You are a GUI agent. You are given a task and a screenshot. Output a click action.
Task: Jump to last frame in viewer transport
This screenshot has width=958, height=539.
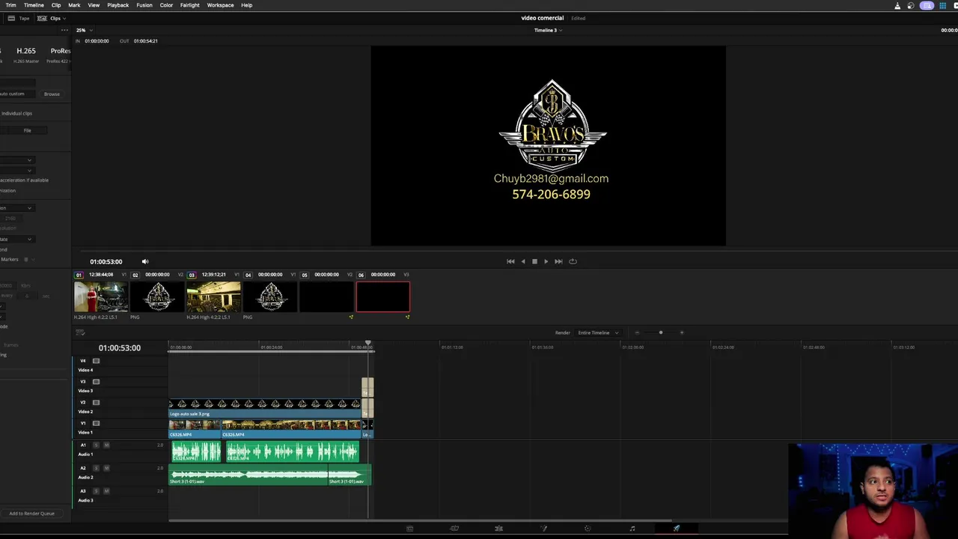(558, 261)
